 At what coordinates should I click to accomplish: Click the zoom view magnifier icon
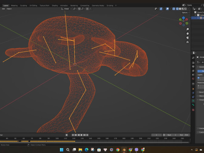pos(187,29)
